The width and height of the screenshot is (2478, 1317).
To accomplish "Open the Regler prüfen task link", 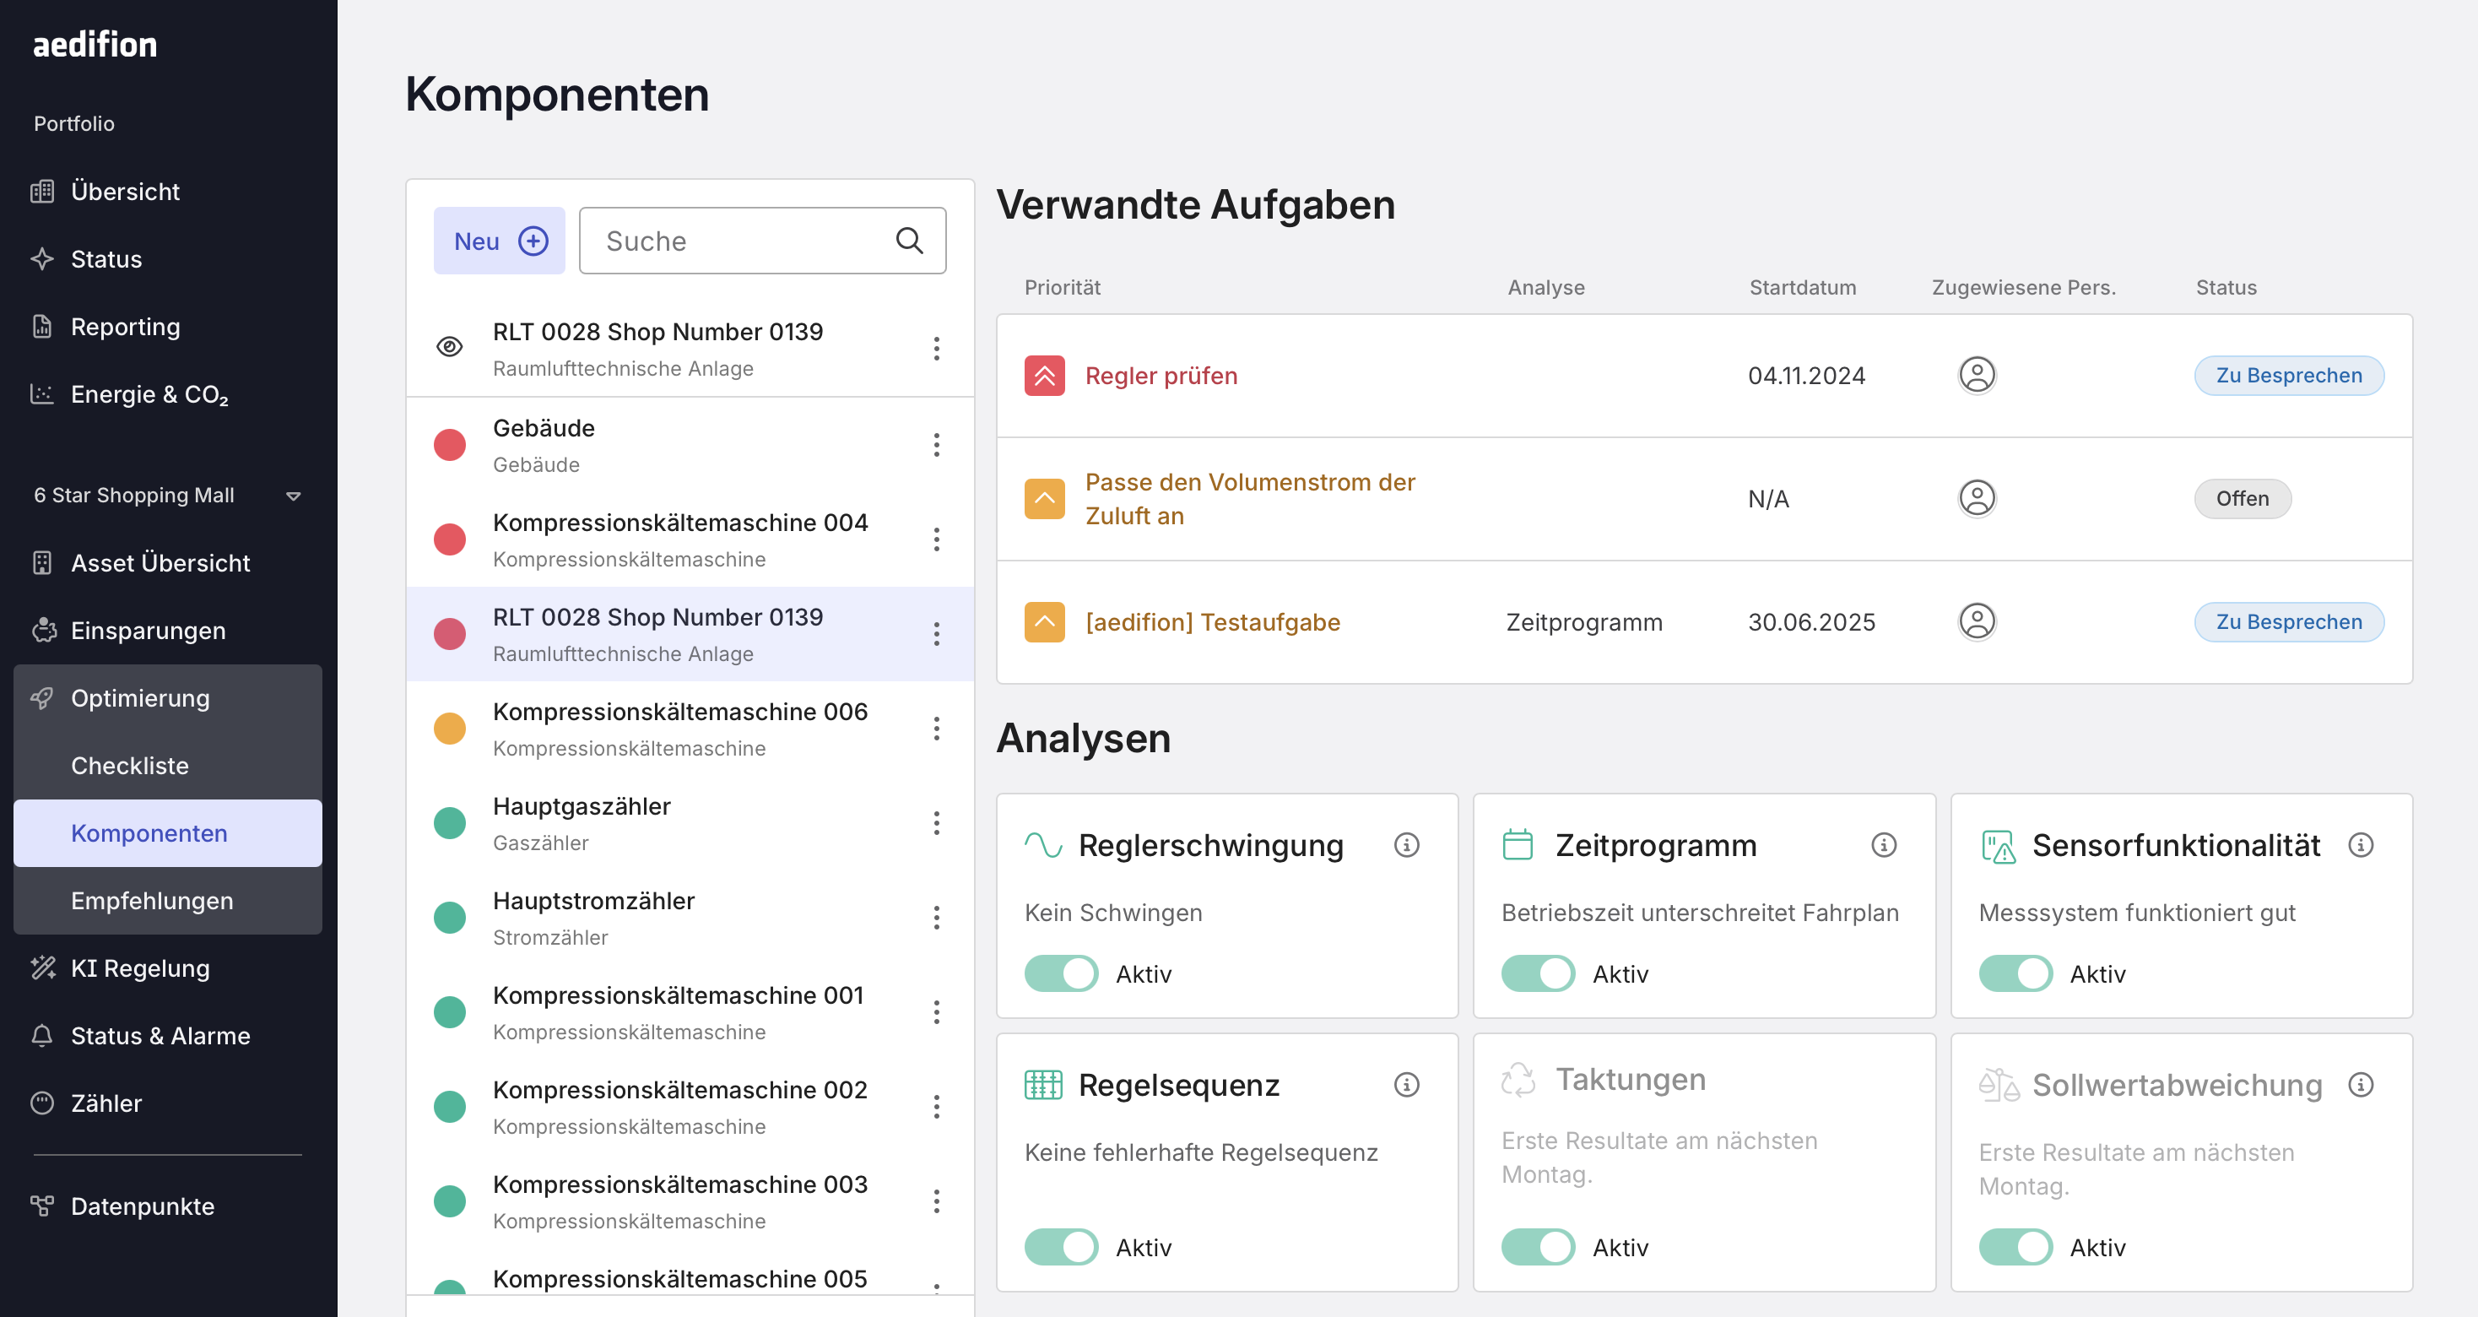I will tap(1161, 375).
